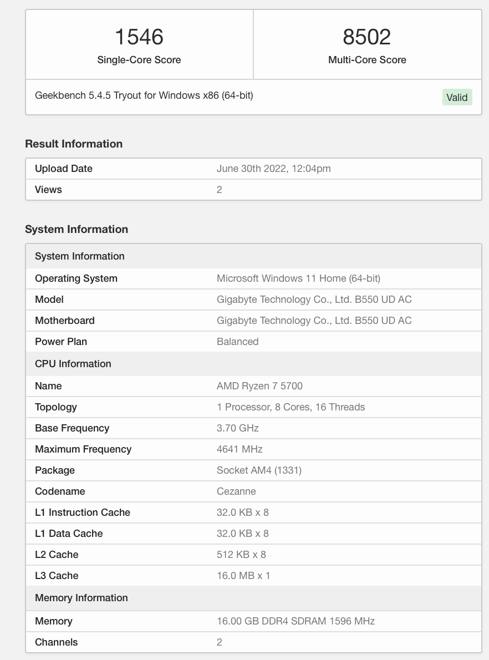489x660 pixels.
Task: Select the value "Socket AM4 (1331)"
Action: coord(259,470)
